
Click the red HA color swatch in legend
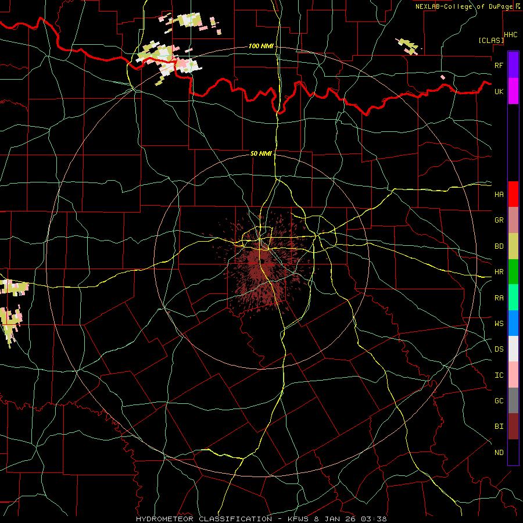click(x=513, y=194)
